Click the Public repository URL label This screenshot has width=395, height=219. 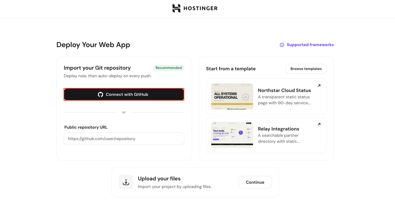86,127
